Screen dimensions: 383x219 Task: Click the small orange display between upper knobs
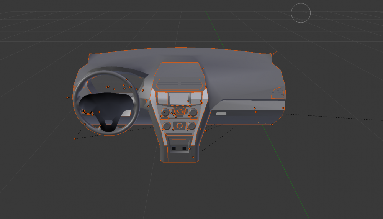179,112
